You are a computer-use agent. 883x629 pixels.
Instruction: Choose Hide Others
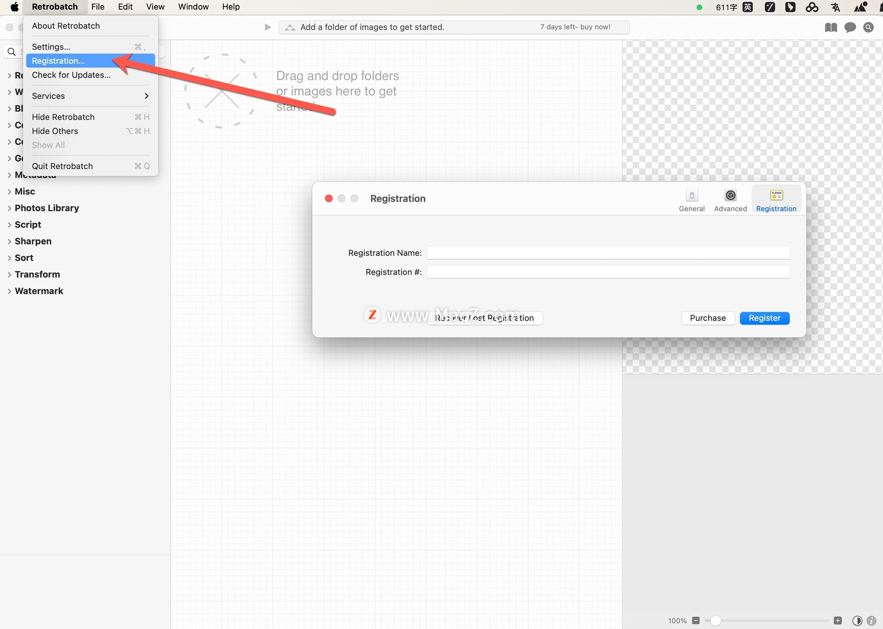[x=90, y=131]
